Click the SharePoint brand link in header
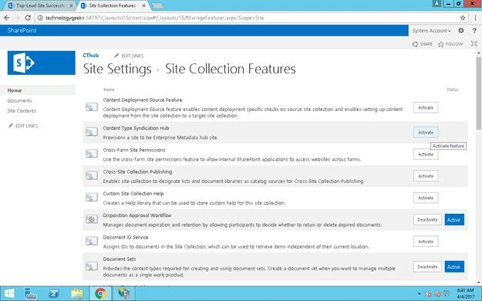This screenshot has height=301, width=482. point(22,30)
